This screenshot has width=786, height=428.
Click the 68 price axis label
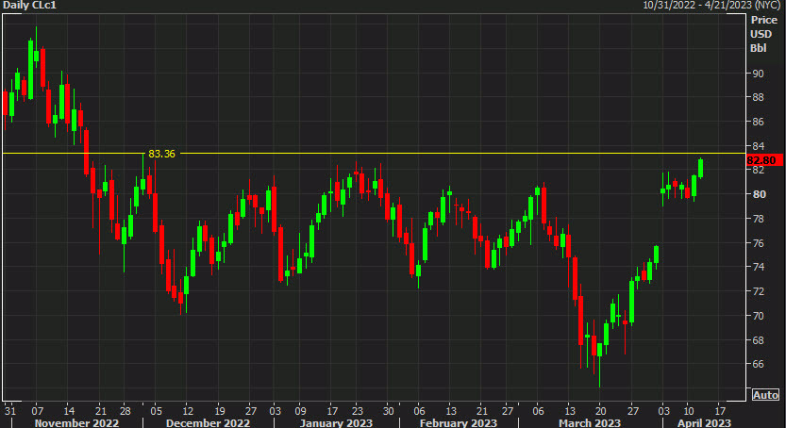pos(758,340)
